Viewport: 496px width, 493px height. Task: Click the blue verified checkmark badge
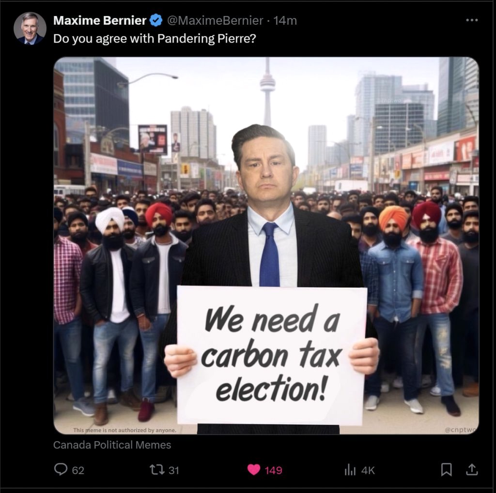pos(155,20)
